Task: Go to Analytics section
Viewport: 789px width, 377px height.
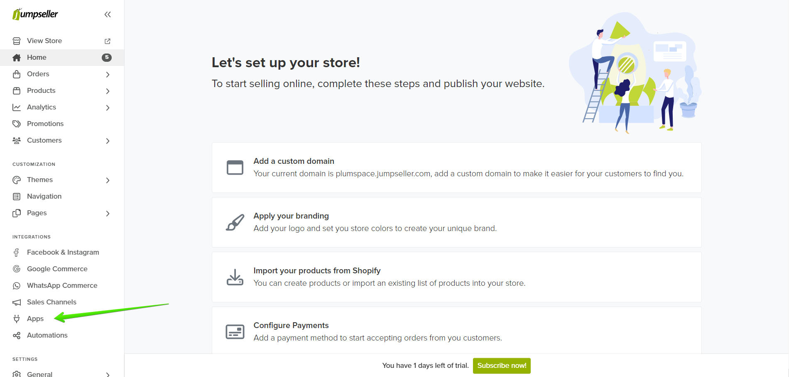Action: pos(42,107)
